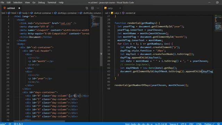Viewport: 222px width, 125px height.
Task: Click the feedback smiley icon in the status bar
Action: coord(219,124)
